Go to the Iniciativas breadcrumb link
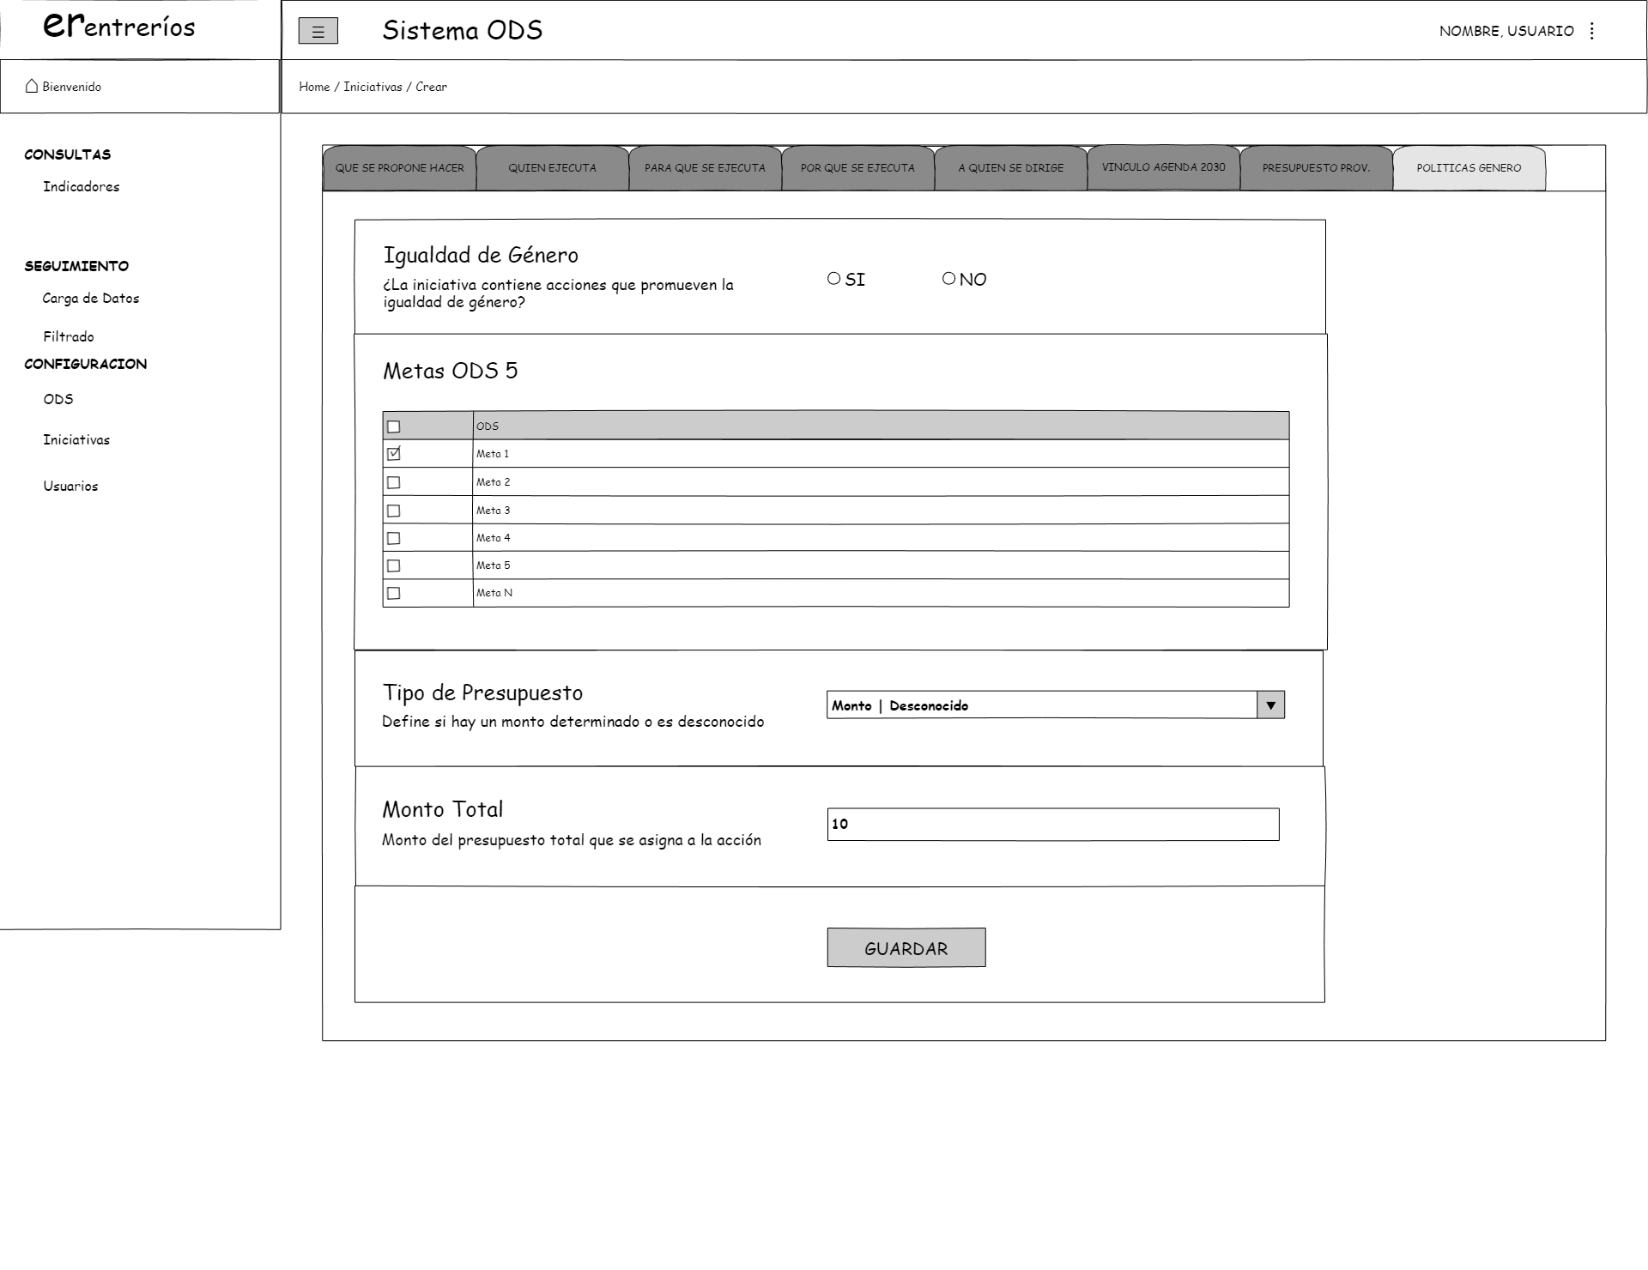Screen dimensions: 1648x1270 click(x=373, y=87)
